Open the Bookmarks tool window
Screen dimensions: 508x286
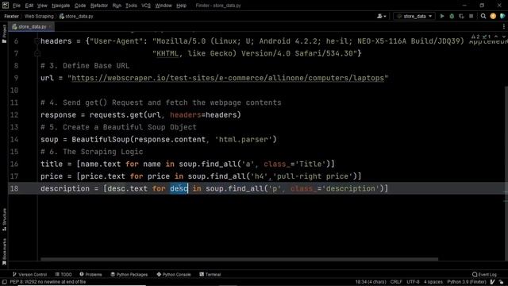point(4,252)
